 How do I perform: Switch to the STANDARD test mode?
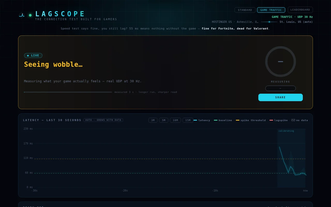pyautogui.click(x=245, y=10)
